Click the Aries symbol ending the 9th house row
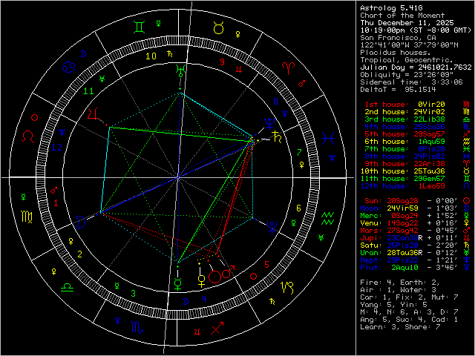 (467, 164)
